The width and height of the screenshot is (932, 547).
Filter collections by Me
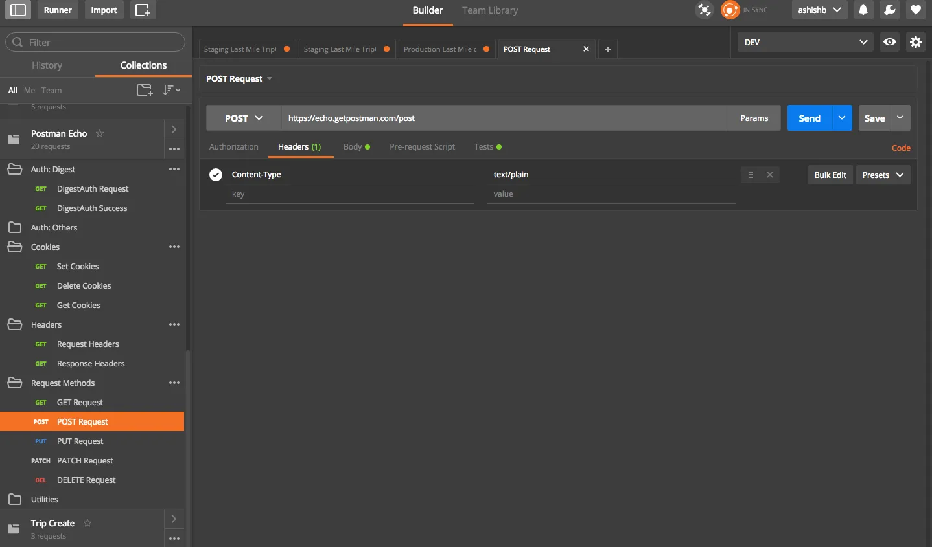click(29, 91)
